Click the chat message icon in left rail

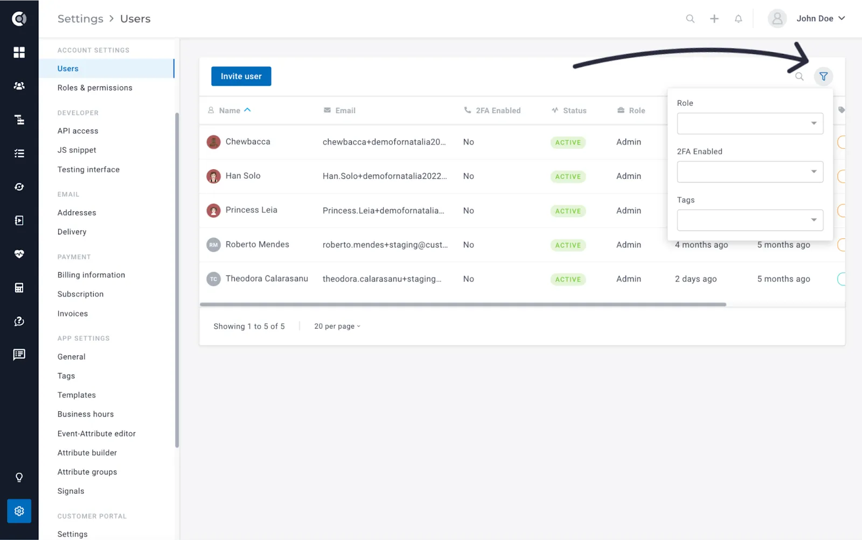coord(19,355)
